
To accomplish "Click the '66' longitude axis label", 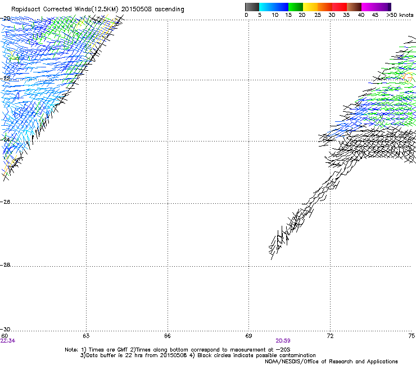I will point(168,336).
